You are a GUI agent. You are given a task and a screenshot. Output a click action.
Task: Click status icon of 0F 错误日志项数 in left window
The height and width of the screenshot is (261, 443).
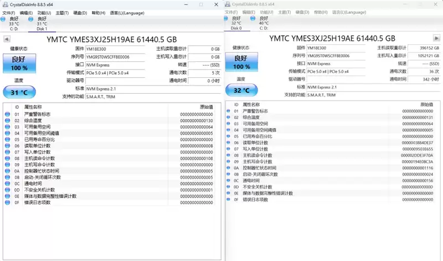tap(8, 203)
